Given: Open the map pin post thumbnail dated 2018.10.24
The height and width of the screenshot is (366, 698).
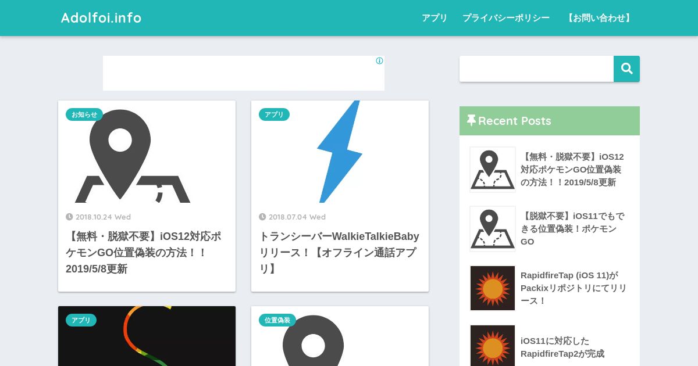Looking at the screenshot, I should 147,152.
